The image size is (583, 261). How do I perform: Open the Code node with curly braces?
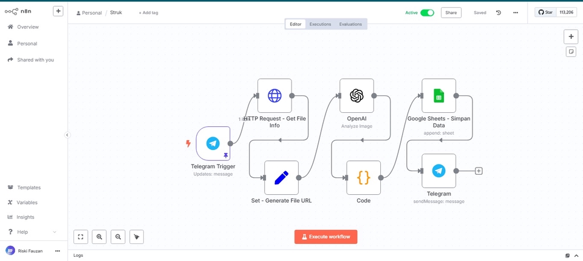(x=364, y=178)
